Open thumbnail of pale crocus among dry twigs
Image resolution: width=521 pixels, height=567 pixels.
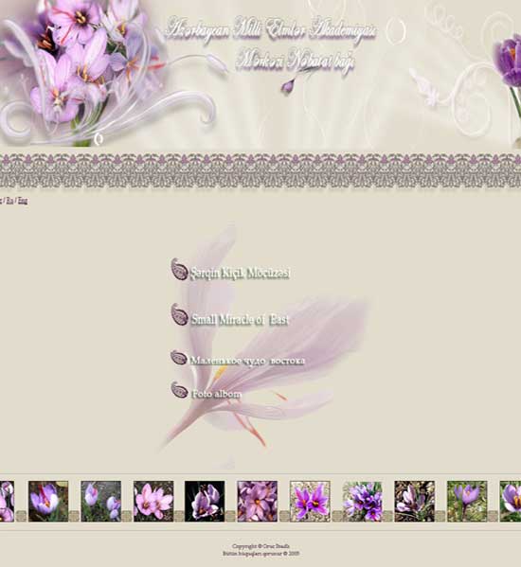(415, 501)
